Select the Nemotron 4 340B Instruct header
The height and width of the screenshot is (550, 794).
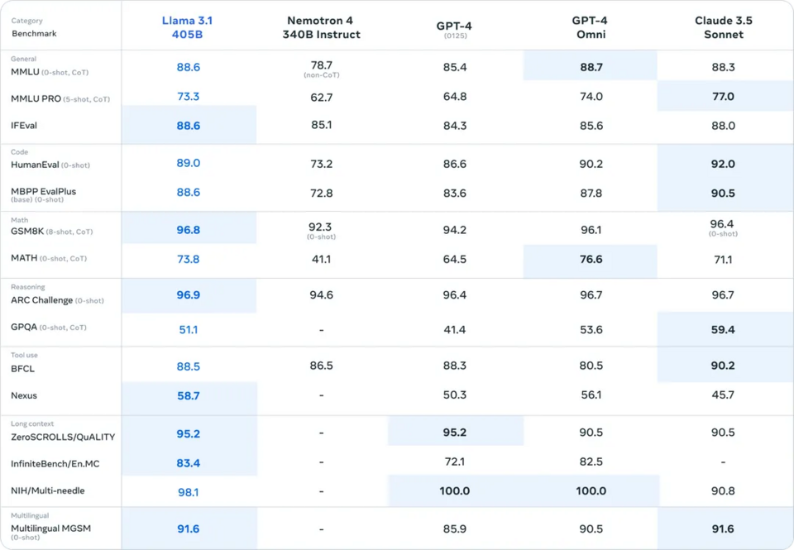pos(321,27)
